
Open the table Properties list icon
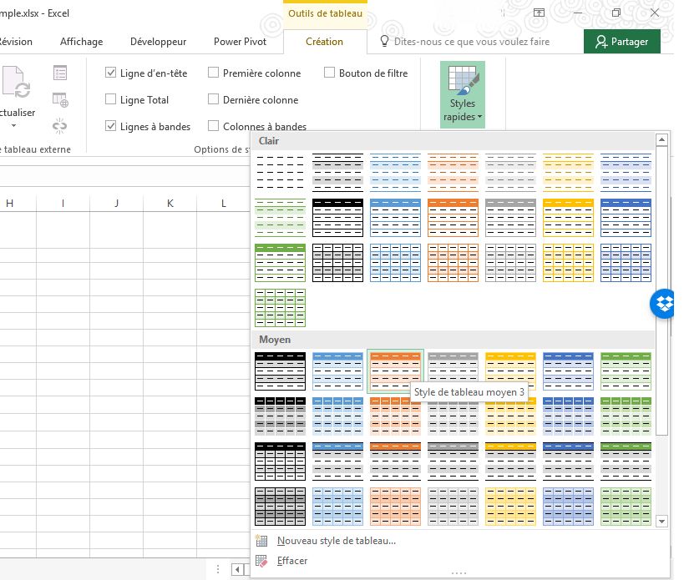[60, 73]
